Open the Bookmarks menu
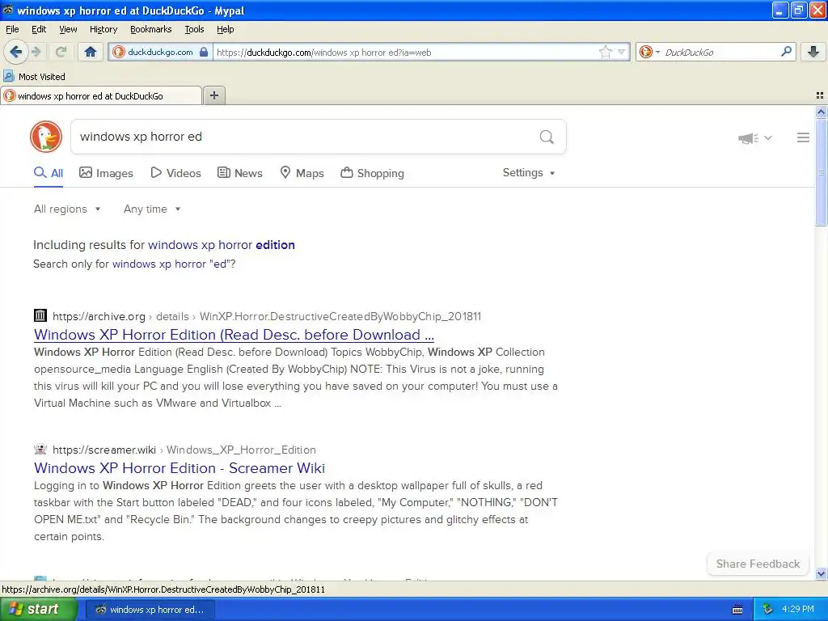 click(151, 29)
